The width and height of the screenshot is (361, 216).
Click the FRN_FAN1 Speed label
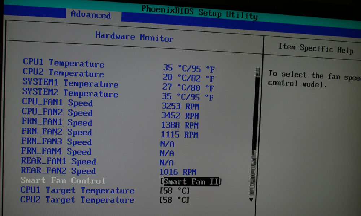coord(57,122)
